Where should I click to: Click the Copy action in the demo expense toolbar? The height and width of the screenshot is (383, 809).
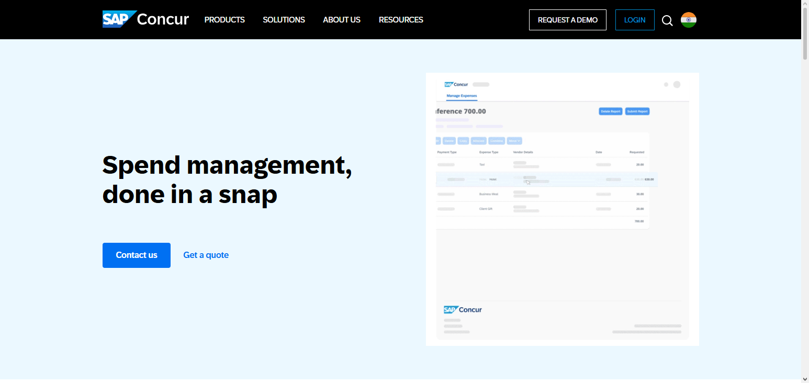pyautogui.click(x=463, y=140)
